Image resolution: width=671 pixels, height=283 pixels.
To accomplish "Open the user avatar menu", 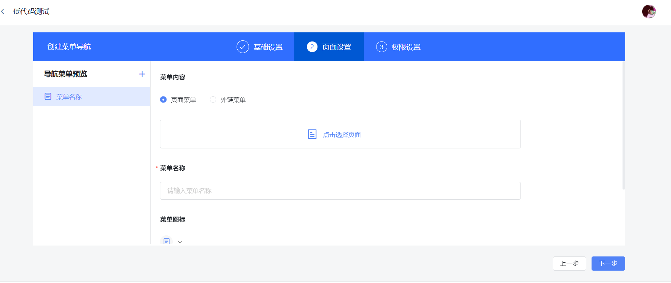I will [x=649, y=12].
